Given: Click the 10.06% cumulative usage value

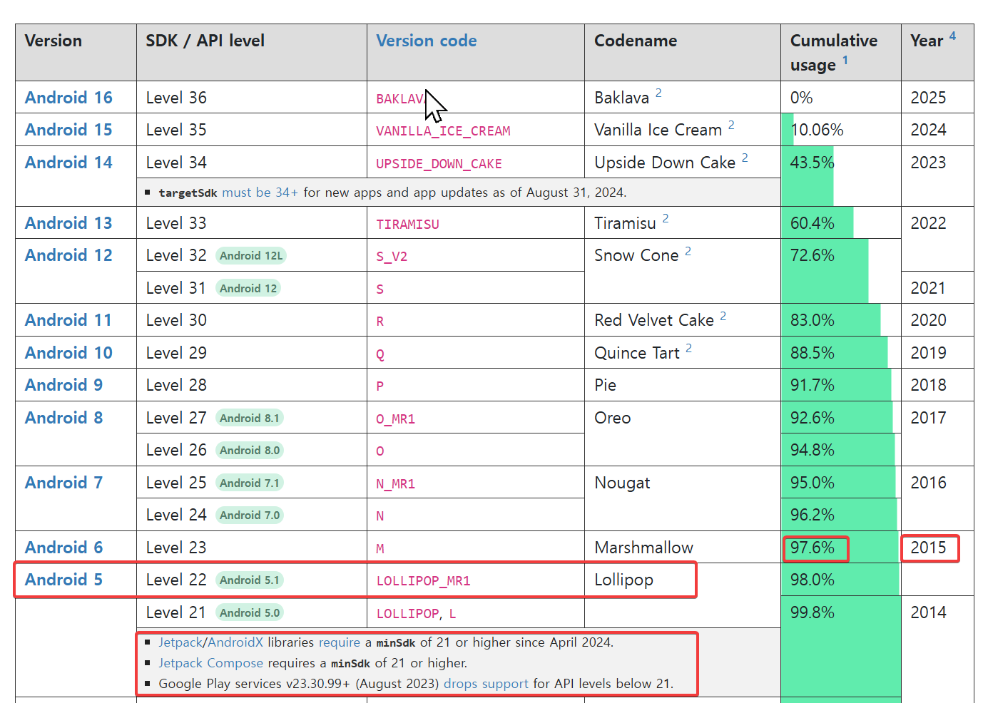Looking at the screenshot, I should point(817,130).
